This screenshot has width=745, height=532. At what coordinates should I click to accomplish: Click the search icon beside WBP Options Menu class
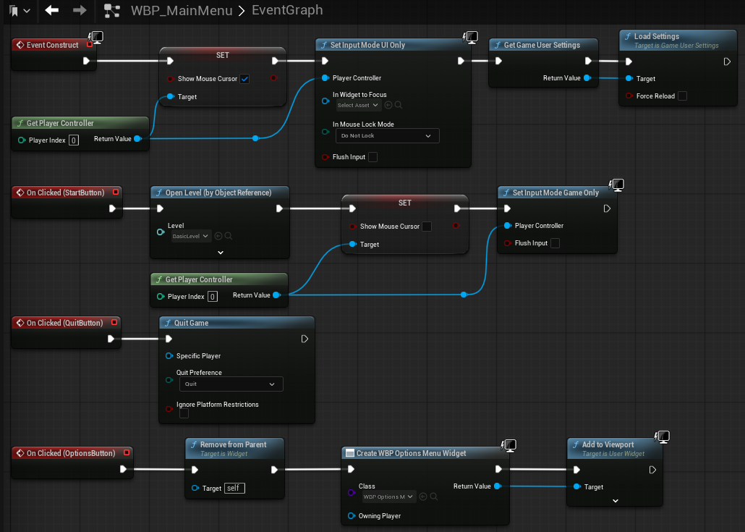tap(434, 497)
